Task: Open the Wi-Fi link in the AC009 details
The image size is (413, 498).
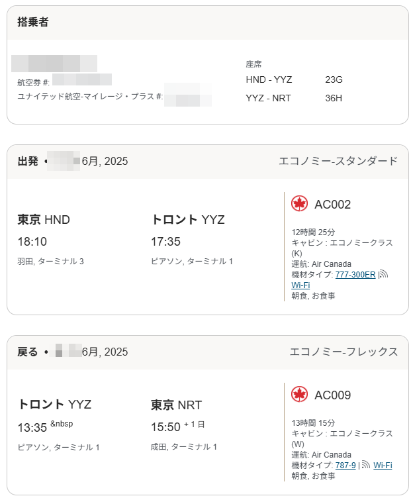Action: 383,466
